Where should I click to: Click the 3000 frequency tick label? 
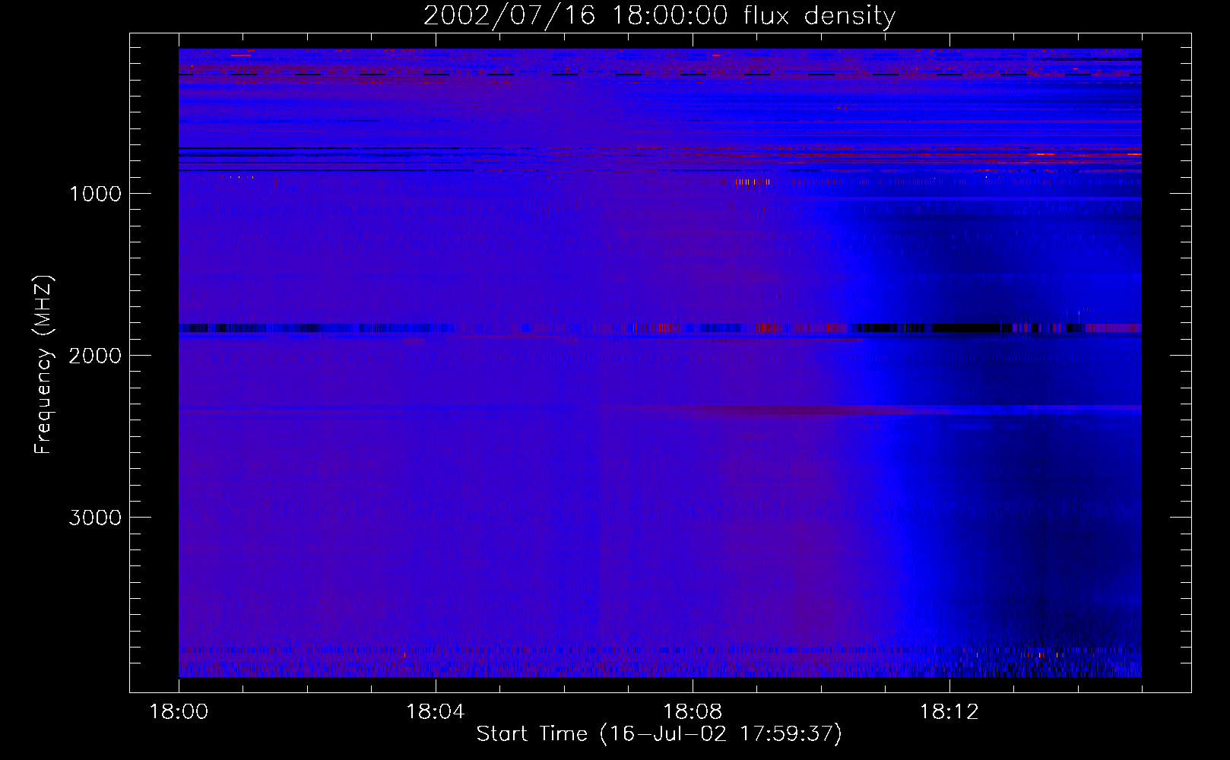tap(95, 518)
